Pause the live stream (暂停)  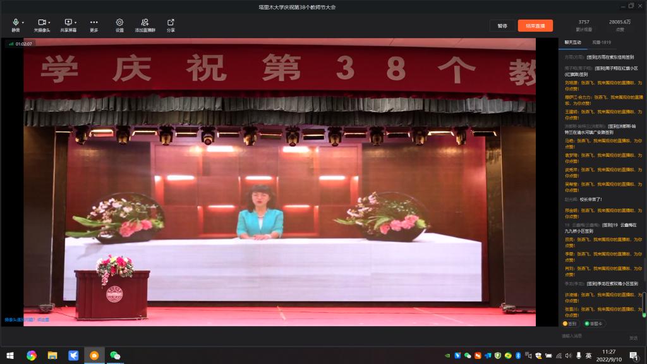point(502,26)
